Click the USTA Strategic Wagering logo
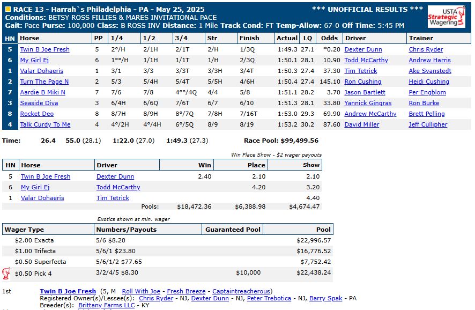The width and height of the screenshot is (475, 310). 442,17
